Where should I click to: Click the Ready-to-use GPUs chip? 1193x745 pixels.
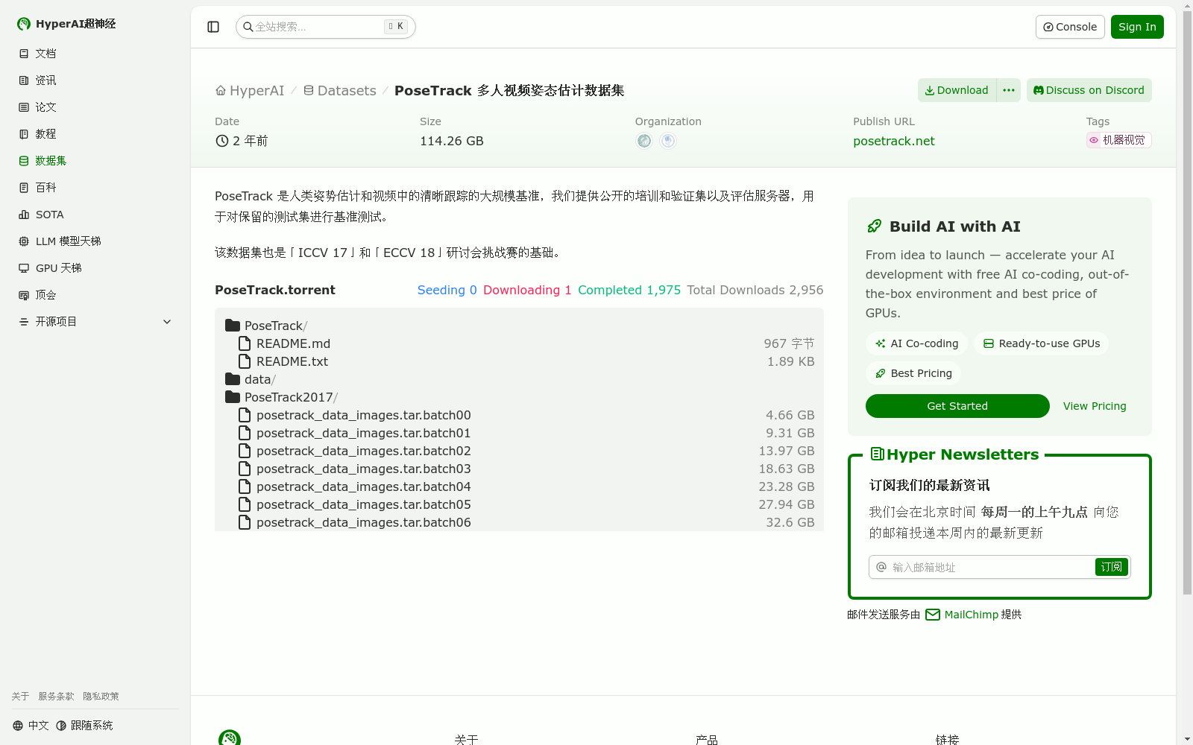(1041, 343)
